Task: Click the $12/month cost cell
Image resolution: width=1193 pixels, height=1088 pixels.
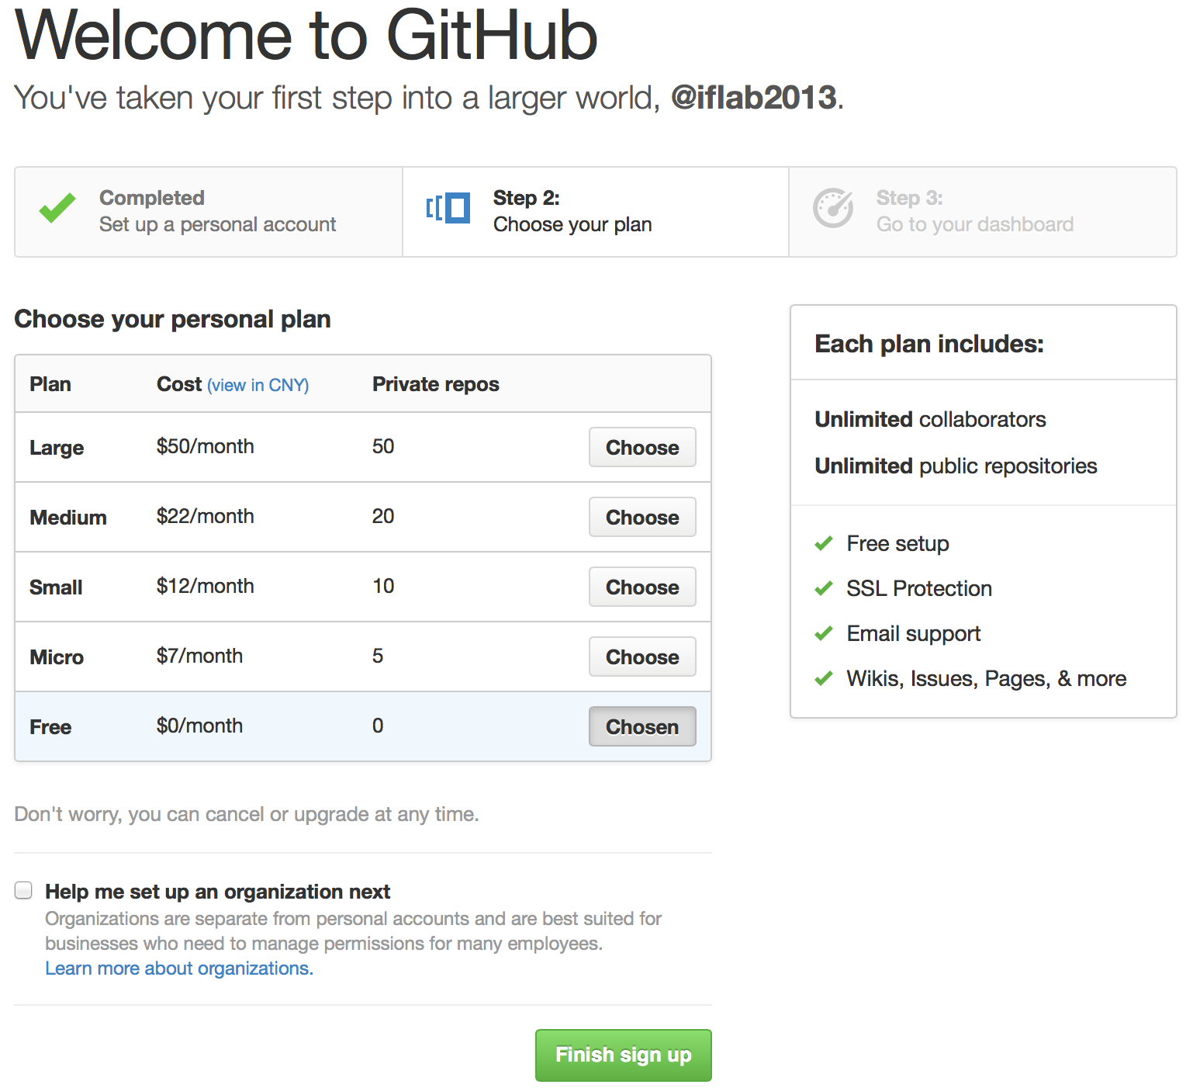Action: [x=206, y=586]
